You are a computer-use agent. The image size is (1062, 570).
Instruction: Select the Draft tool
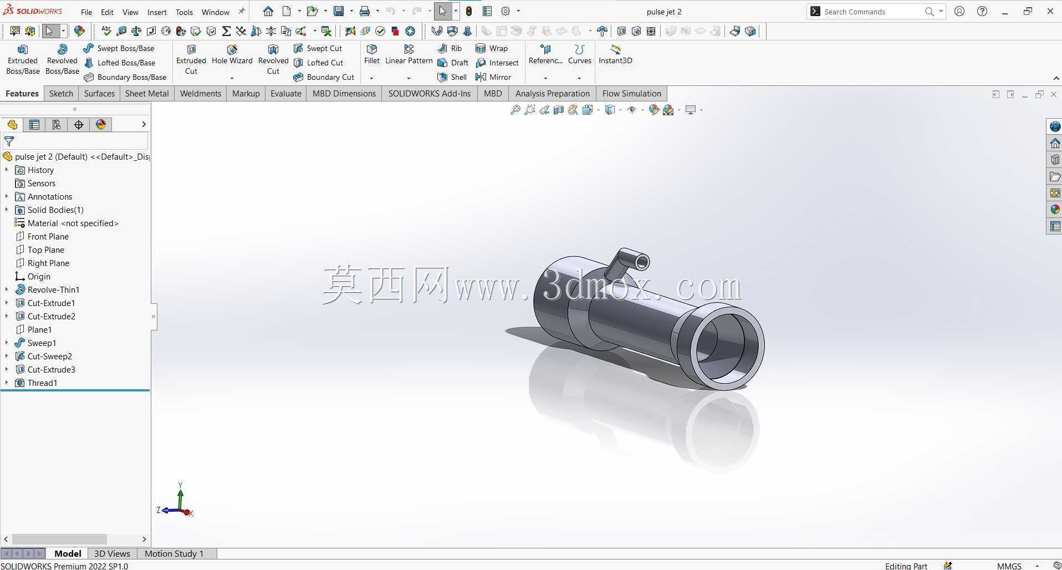(453, 63)
